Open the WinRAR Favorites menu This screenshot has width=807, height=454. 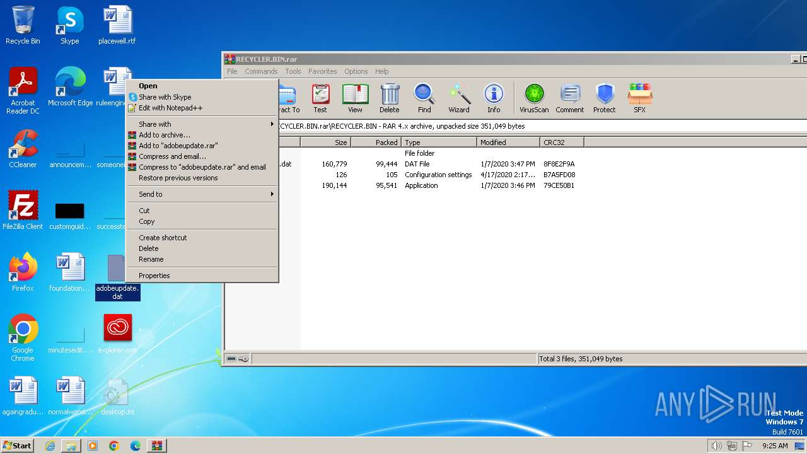[322, 71]
